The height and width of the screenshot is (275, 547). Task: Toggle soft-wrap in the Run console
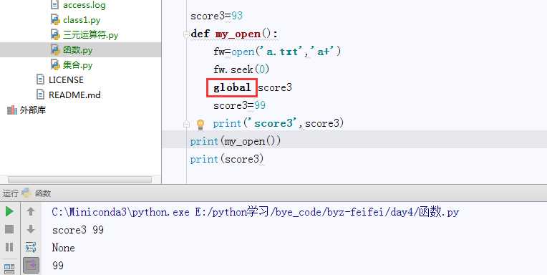(x=31, y=248)
